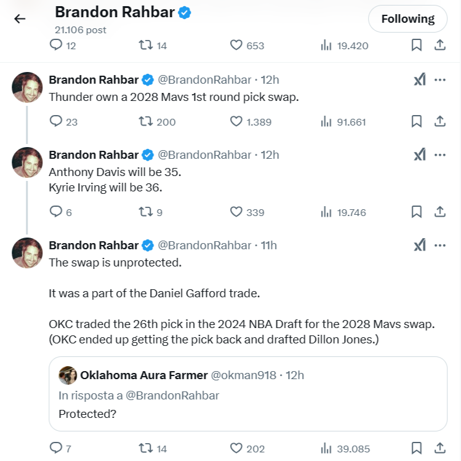Screen dimensions: 461x461
Task: View analytics for the Anthony Davis post
Action: click(326, 212)
